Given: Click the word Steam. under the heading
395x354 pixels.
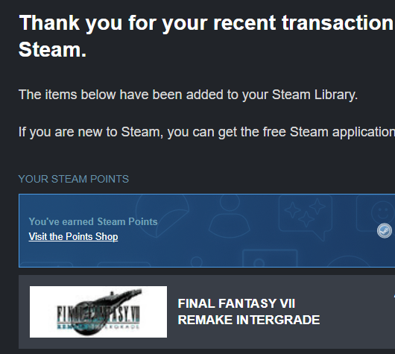Looking at the screenshot, I should [52, 50].
